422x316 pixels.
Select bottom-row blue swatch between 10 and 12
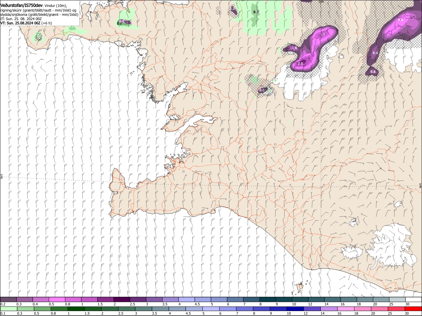click(x=295, y=309)
